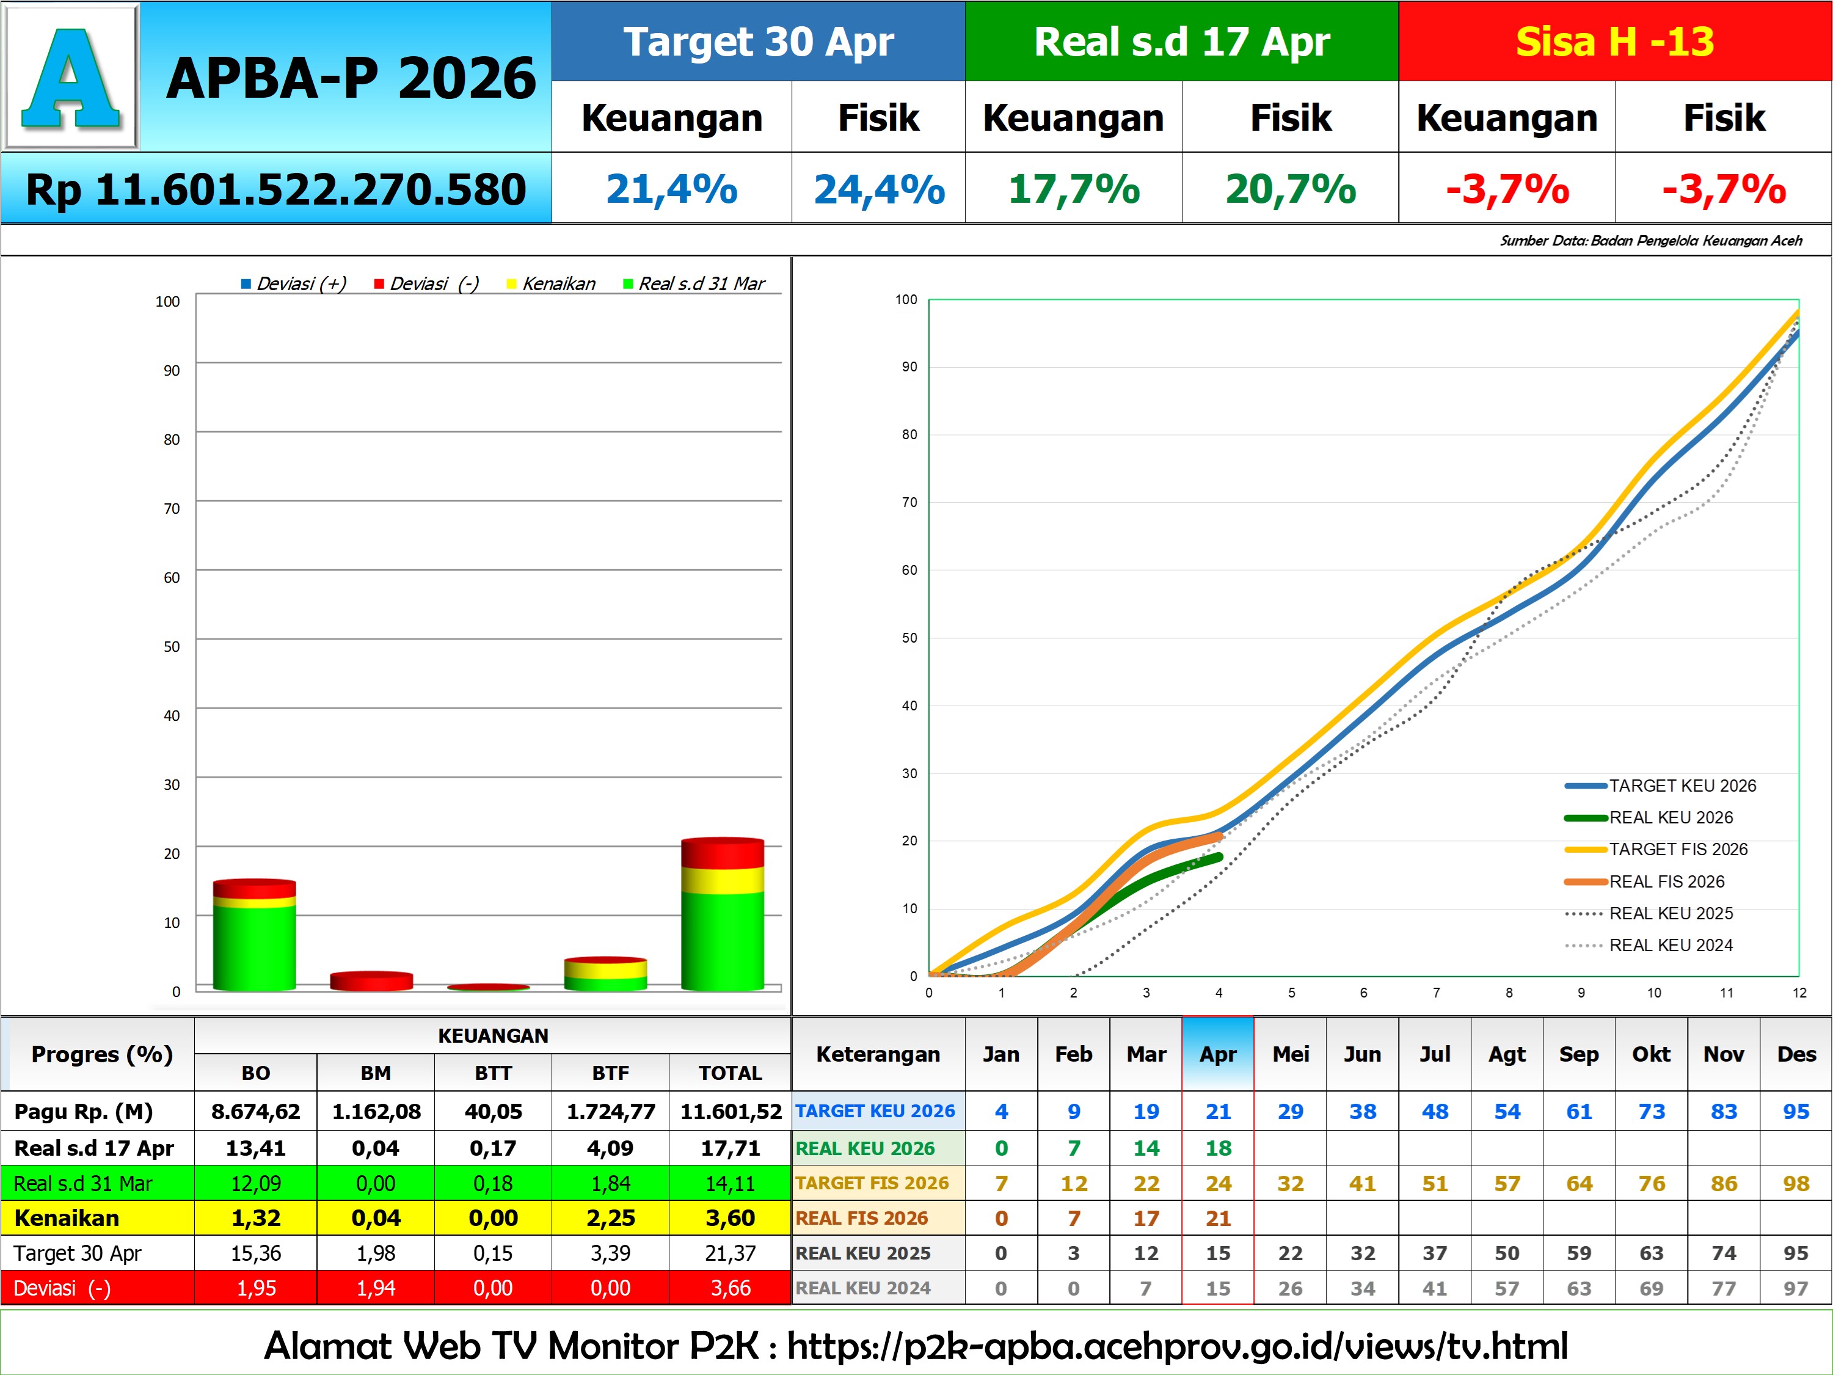Click the Real s.d 17 Apr green header
Viewport: 1833px width, 1375px height.
pyautogui.click(x=1182, y=42)
